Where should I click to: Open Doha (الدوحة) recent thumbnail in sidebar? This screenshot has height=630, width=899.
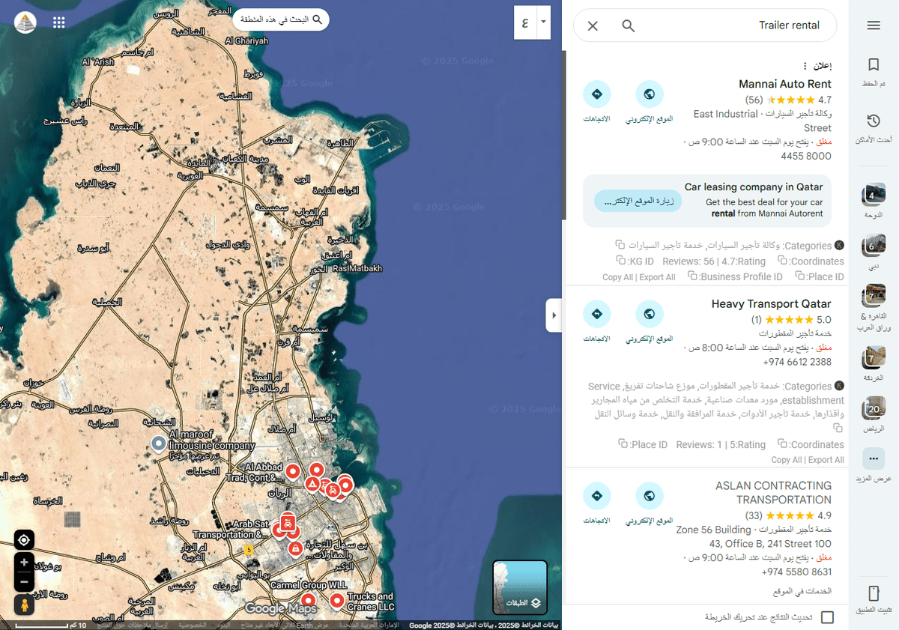[x=873, y=195]
